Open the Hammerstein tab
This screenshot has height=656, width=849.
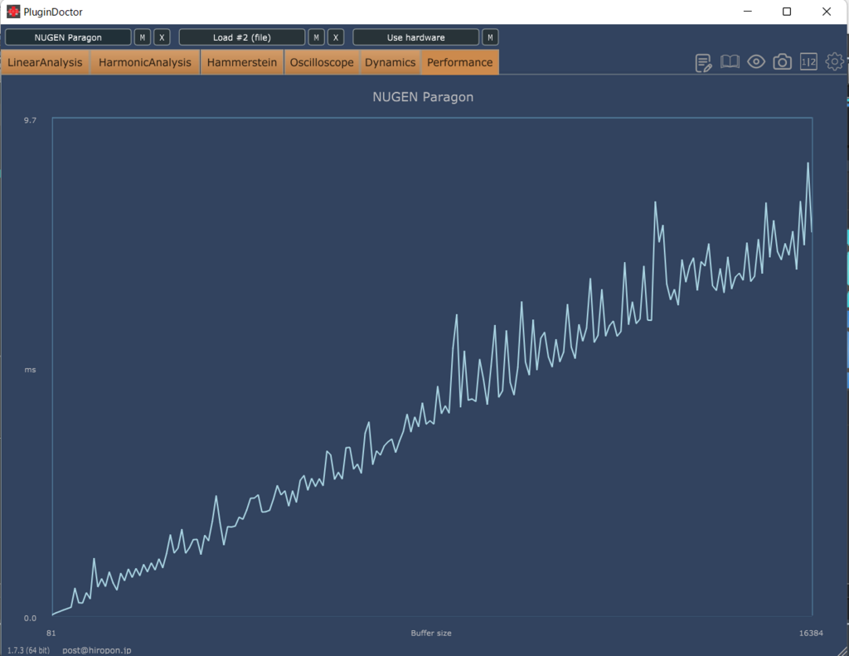point(242,62)
